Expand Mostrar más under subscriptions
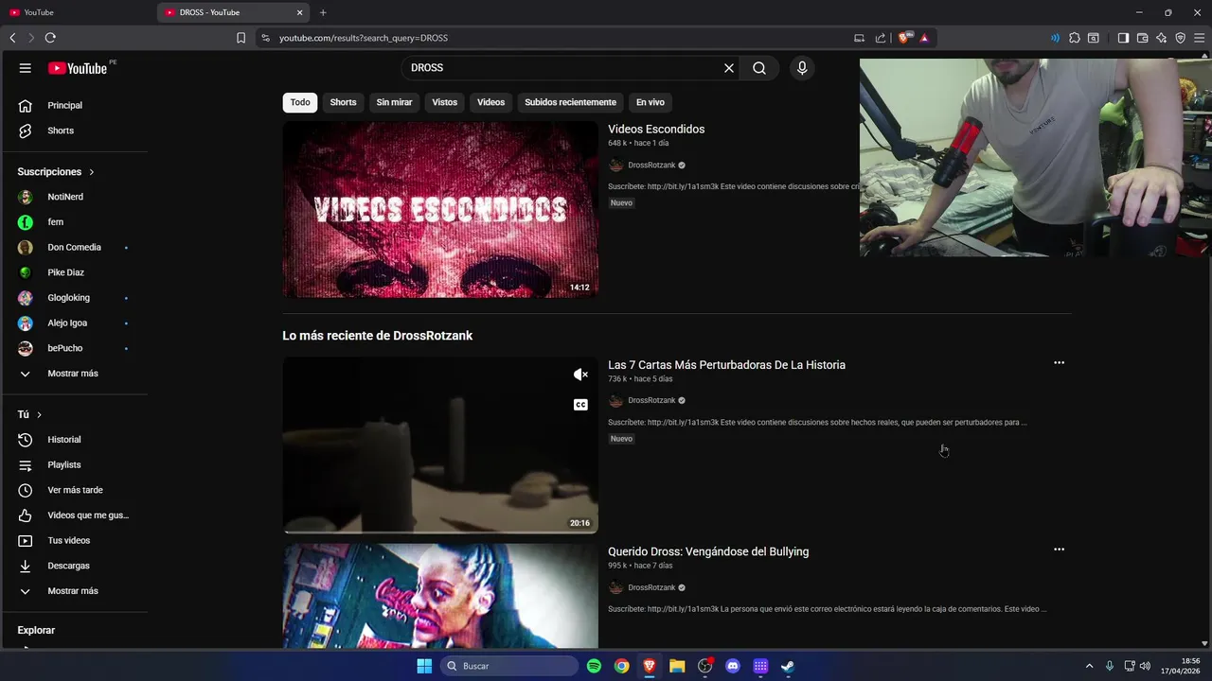The width and height of the screenshot is (1212, 681). [x=74, y=374]
